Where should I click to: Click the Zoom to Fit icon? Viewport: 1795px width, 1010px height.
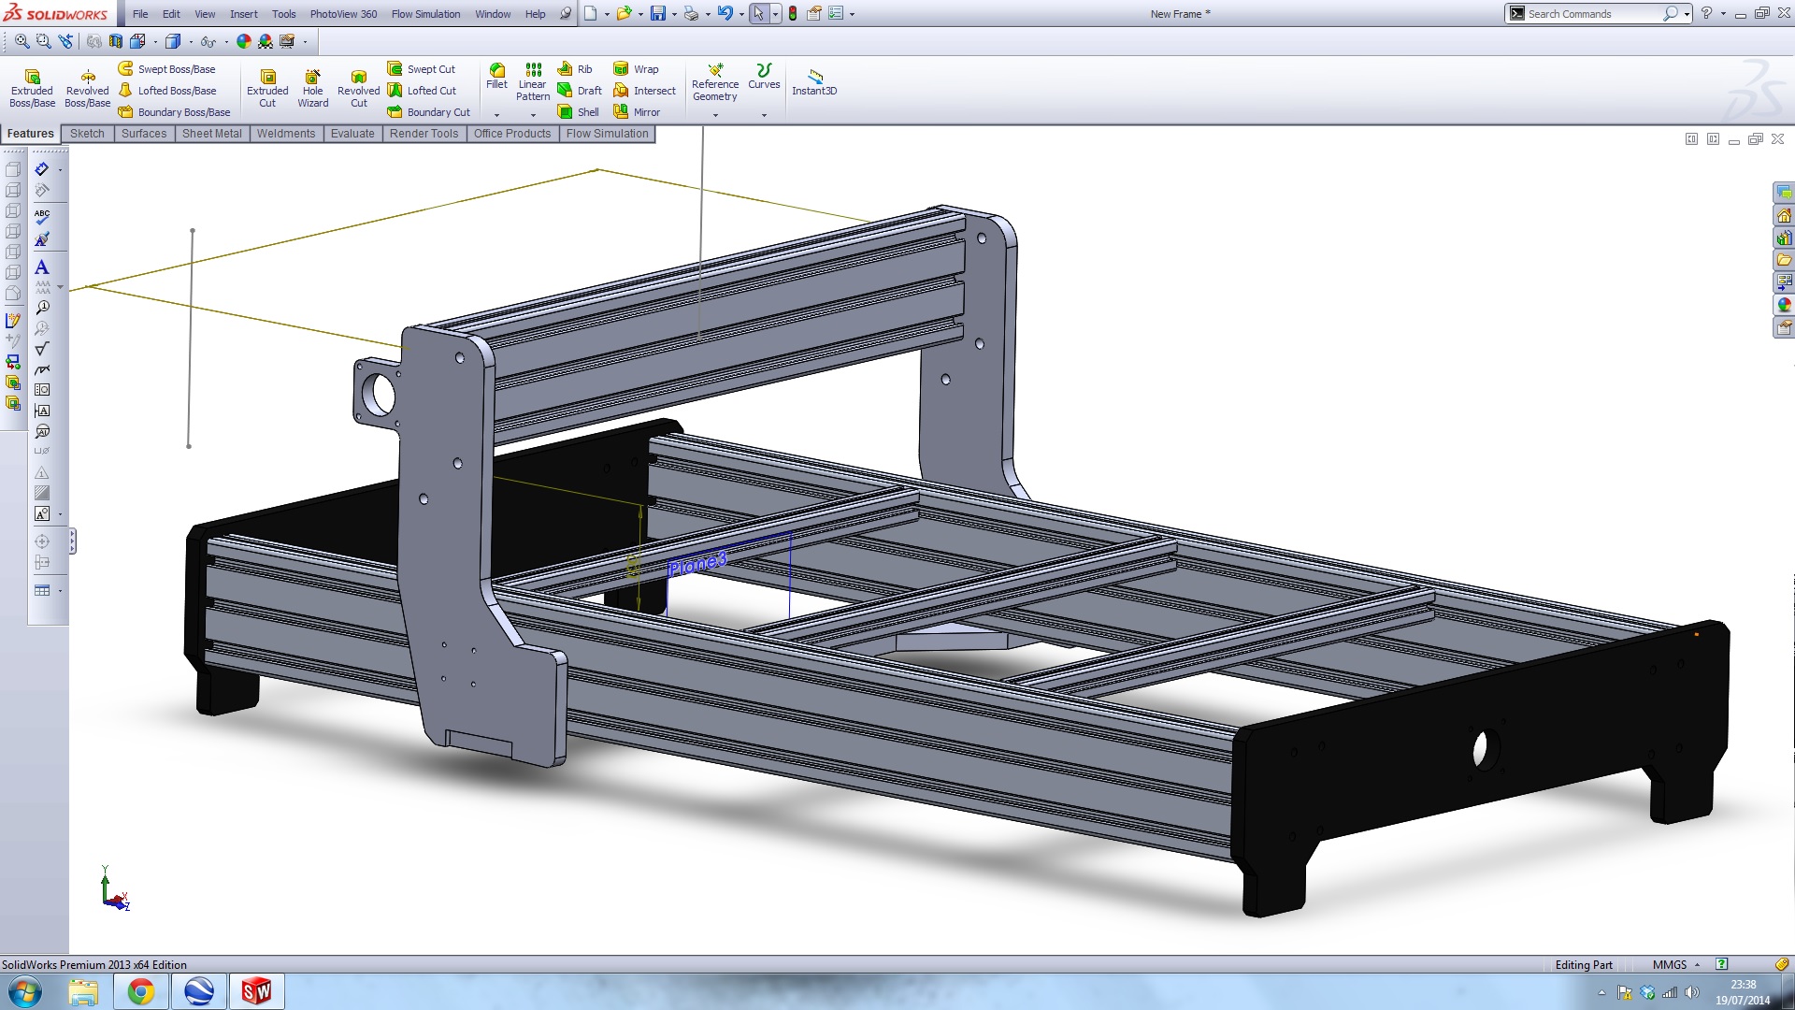[x=22, y=41]
